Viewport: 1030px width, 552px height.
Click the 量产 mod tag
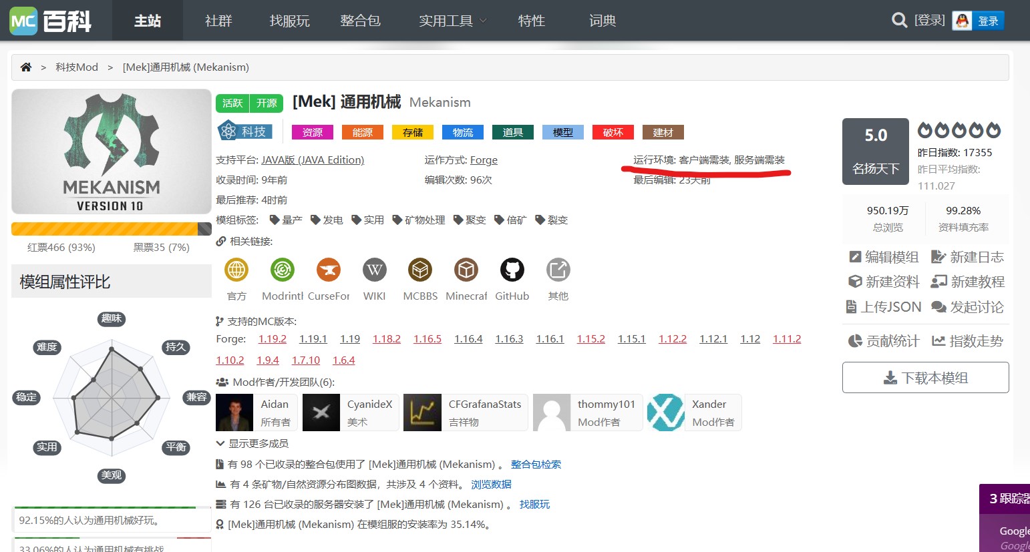tap(286, 220)
